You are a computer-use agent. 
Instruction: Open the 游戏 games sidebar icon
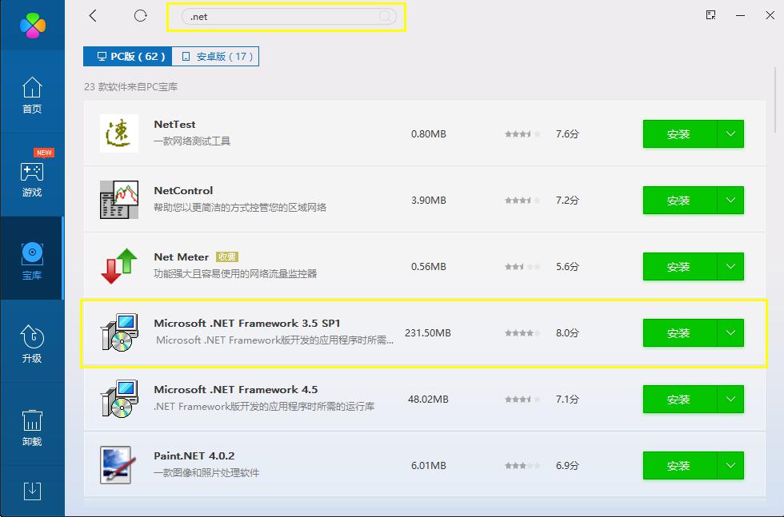32,179
